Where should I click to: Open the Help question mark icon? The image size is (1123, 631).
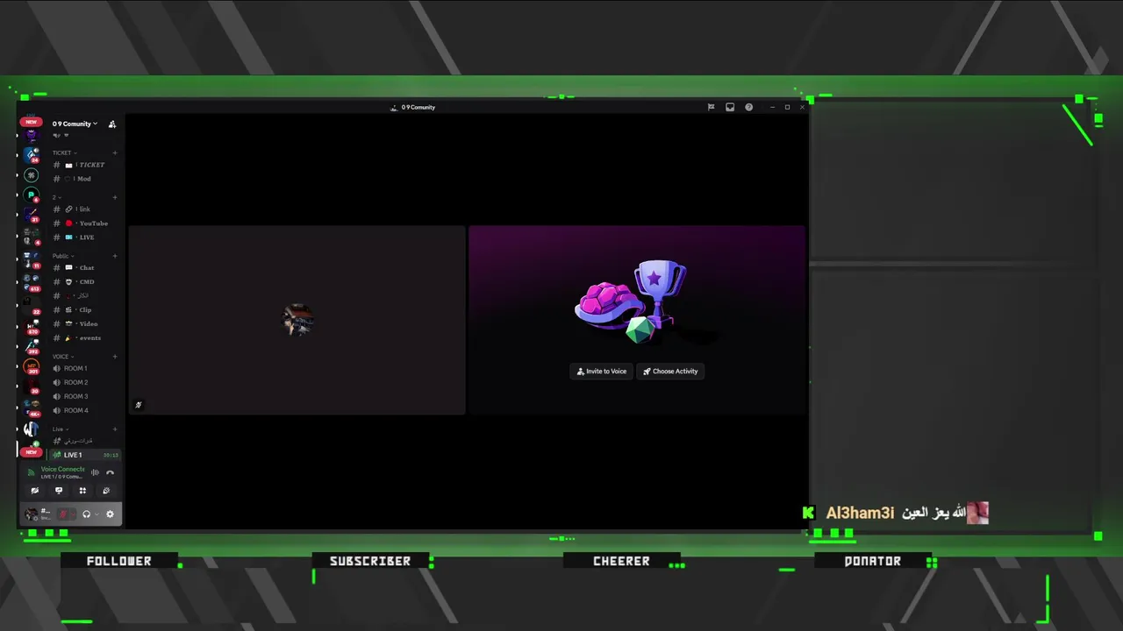click(x=749, y=107)
